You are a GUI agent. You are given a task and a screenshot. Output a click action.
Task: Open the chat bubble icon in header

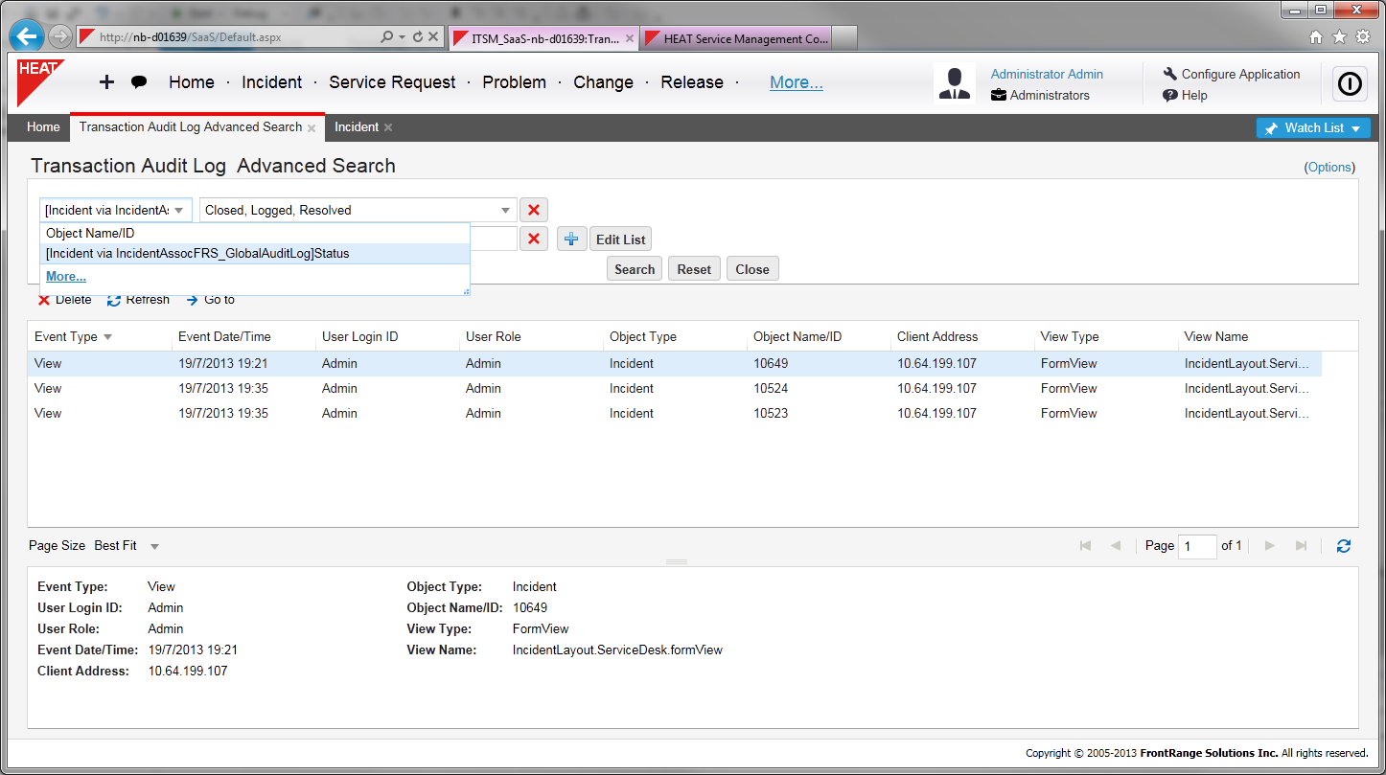tap(139, 82)
